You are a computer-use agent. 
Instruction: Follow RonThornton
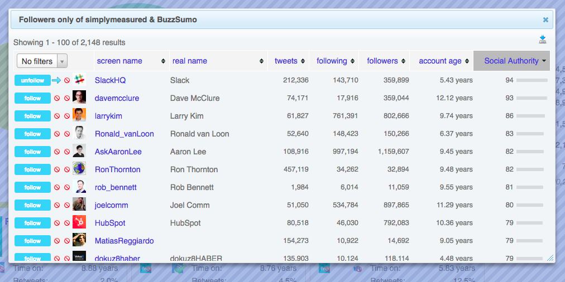(32, 169)
